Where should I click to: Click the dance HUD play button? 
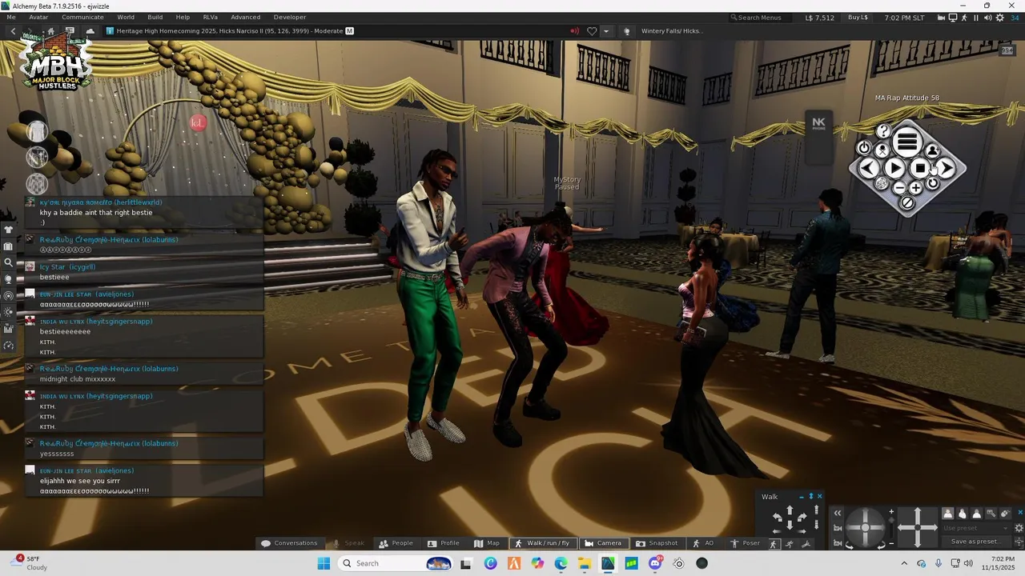pyautogui.click(x=894, y=168)
